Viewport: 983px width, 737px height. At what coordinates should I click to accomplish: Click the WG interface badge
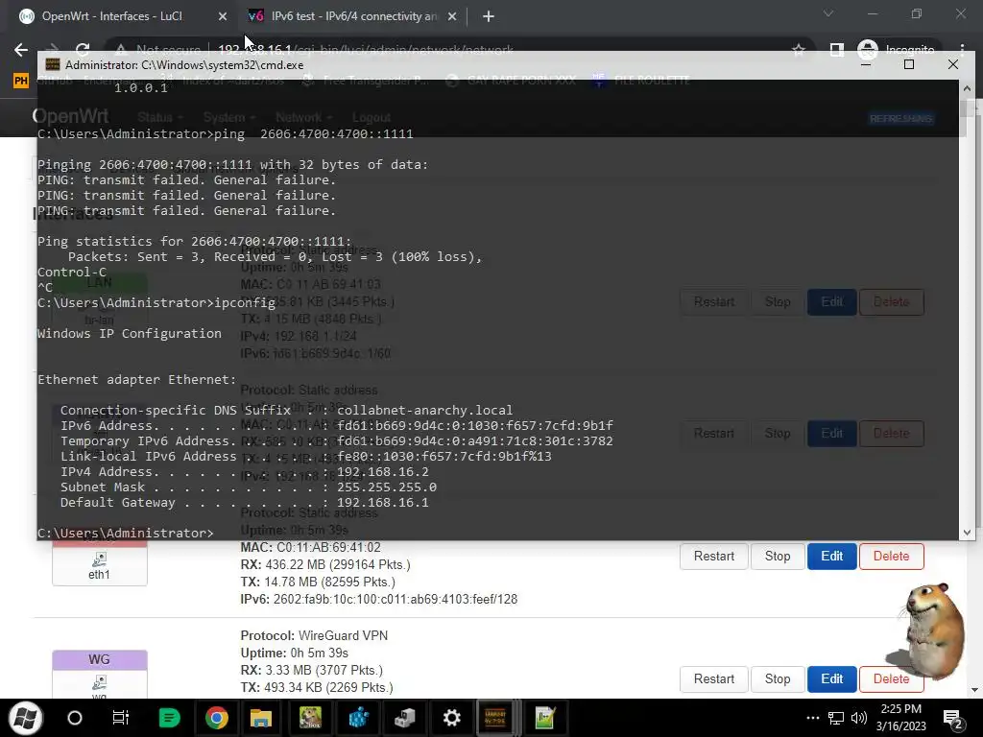tap(100, 659)
